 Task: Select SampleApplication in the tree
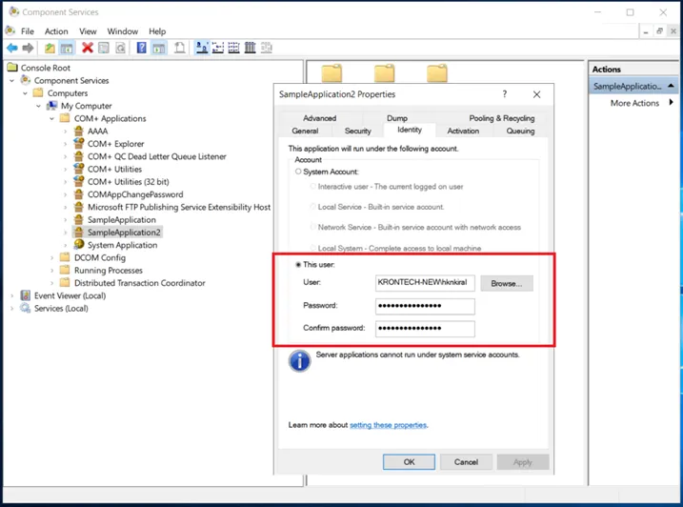click(122, 220)
